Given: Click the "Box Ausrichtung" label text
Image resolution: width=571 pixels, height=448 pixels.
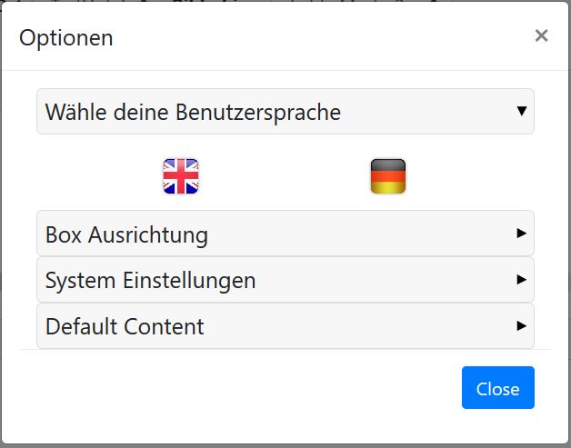Looking at the screenshot, I should click(x=126, y=235).
